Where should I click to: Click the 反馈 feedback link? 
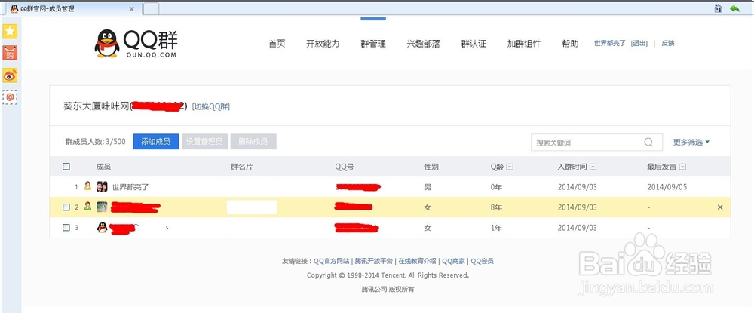click(668, 43)
